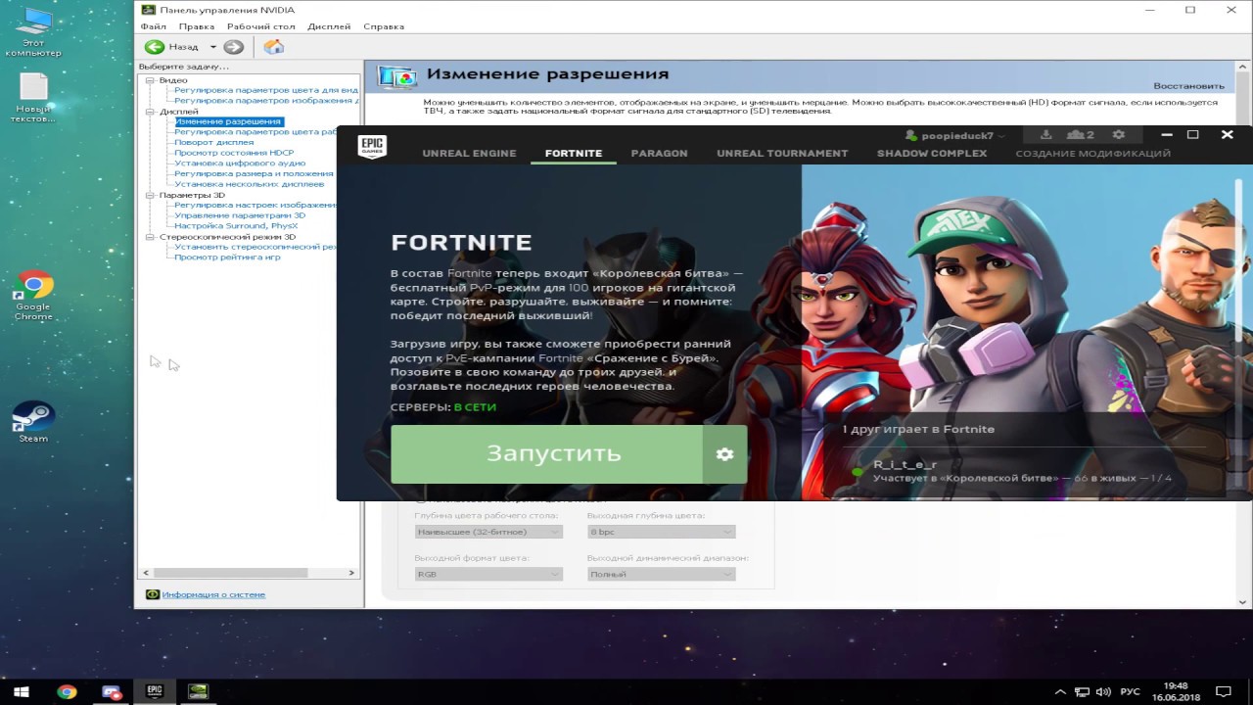Screen dimensions: 1253x705
Task: Collapse the Дисплей tree node
Action: 151,112
